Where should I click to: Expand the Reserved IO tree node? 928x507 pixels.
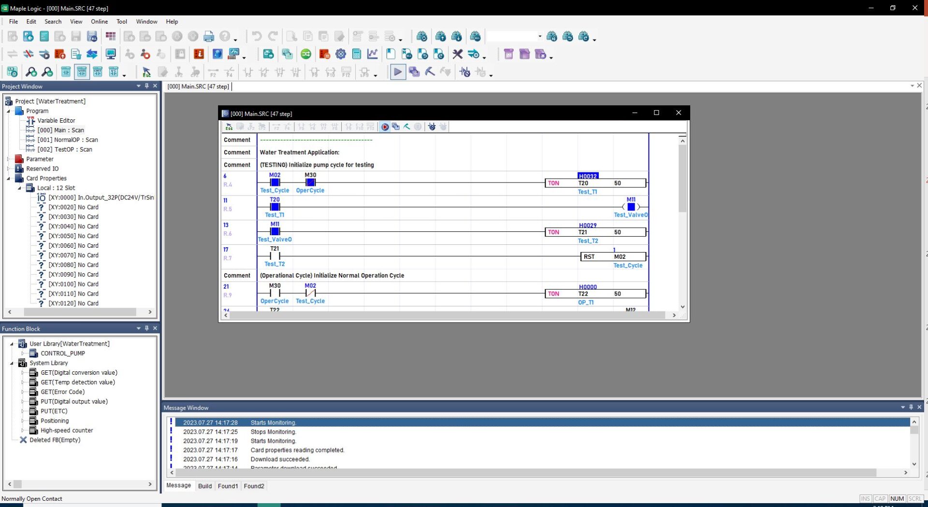pyautogui.click(x=8, y=169)
